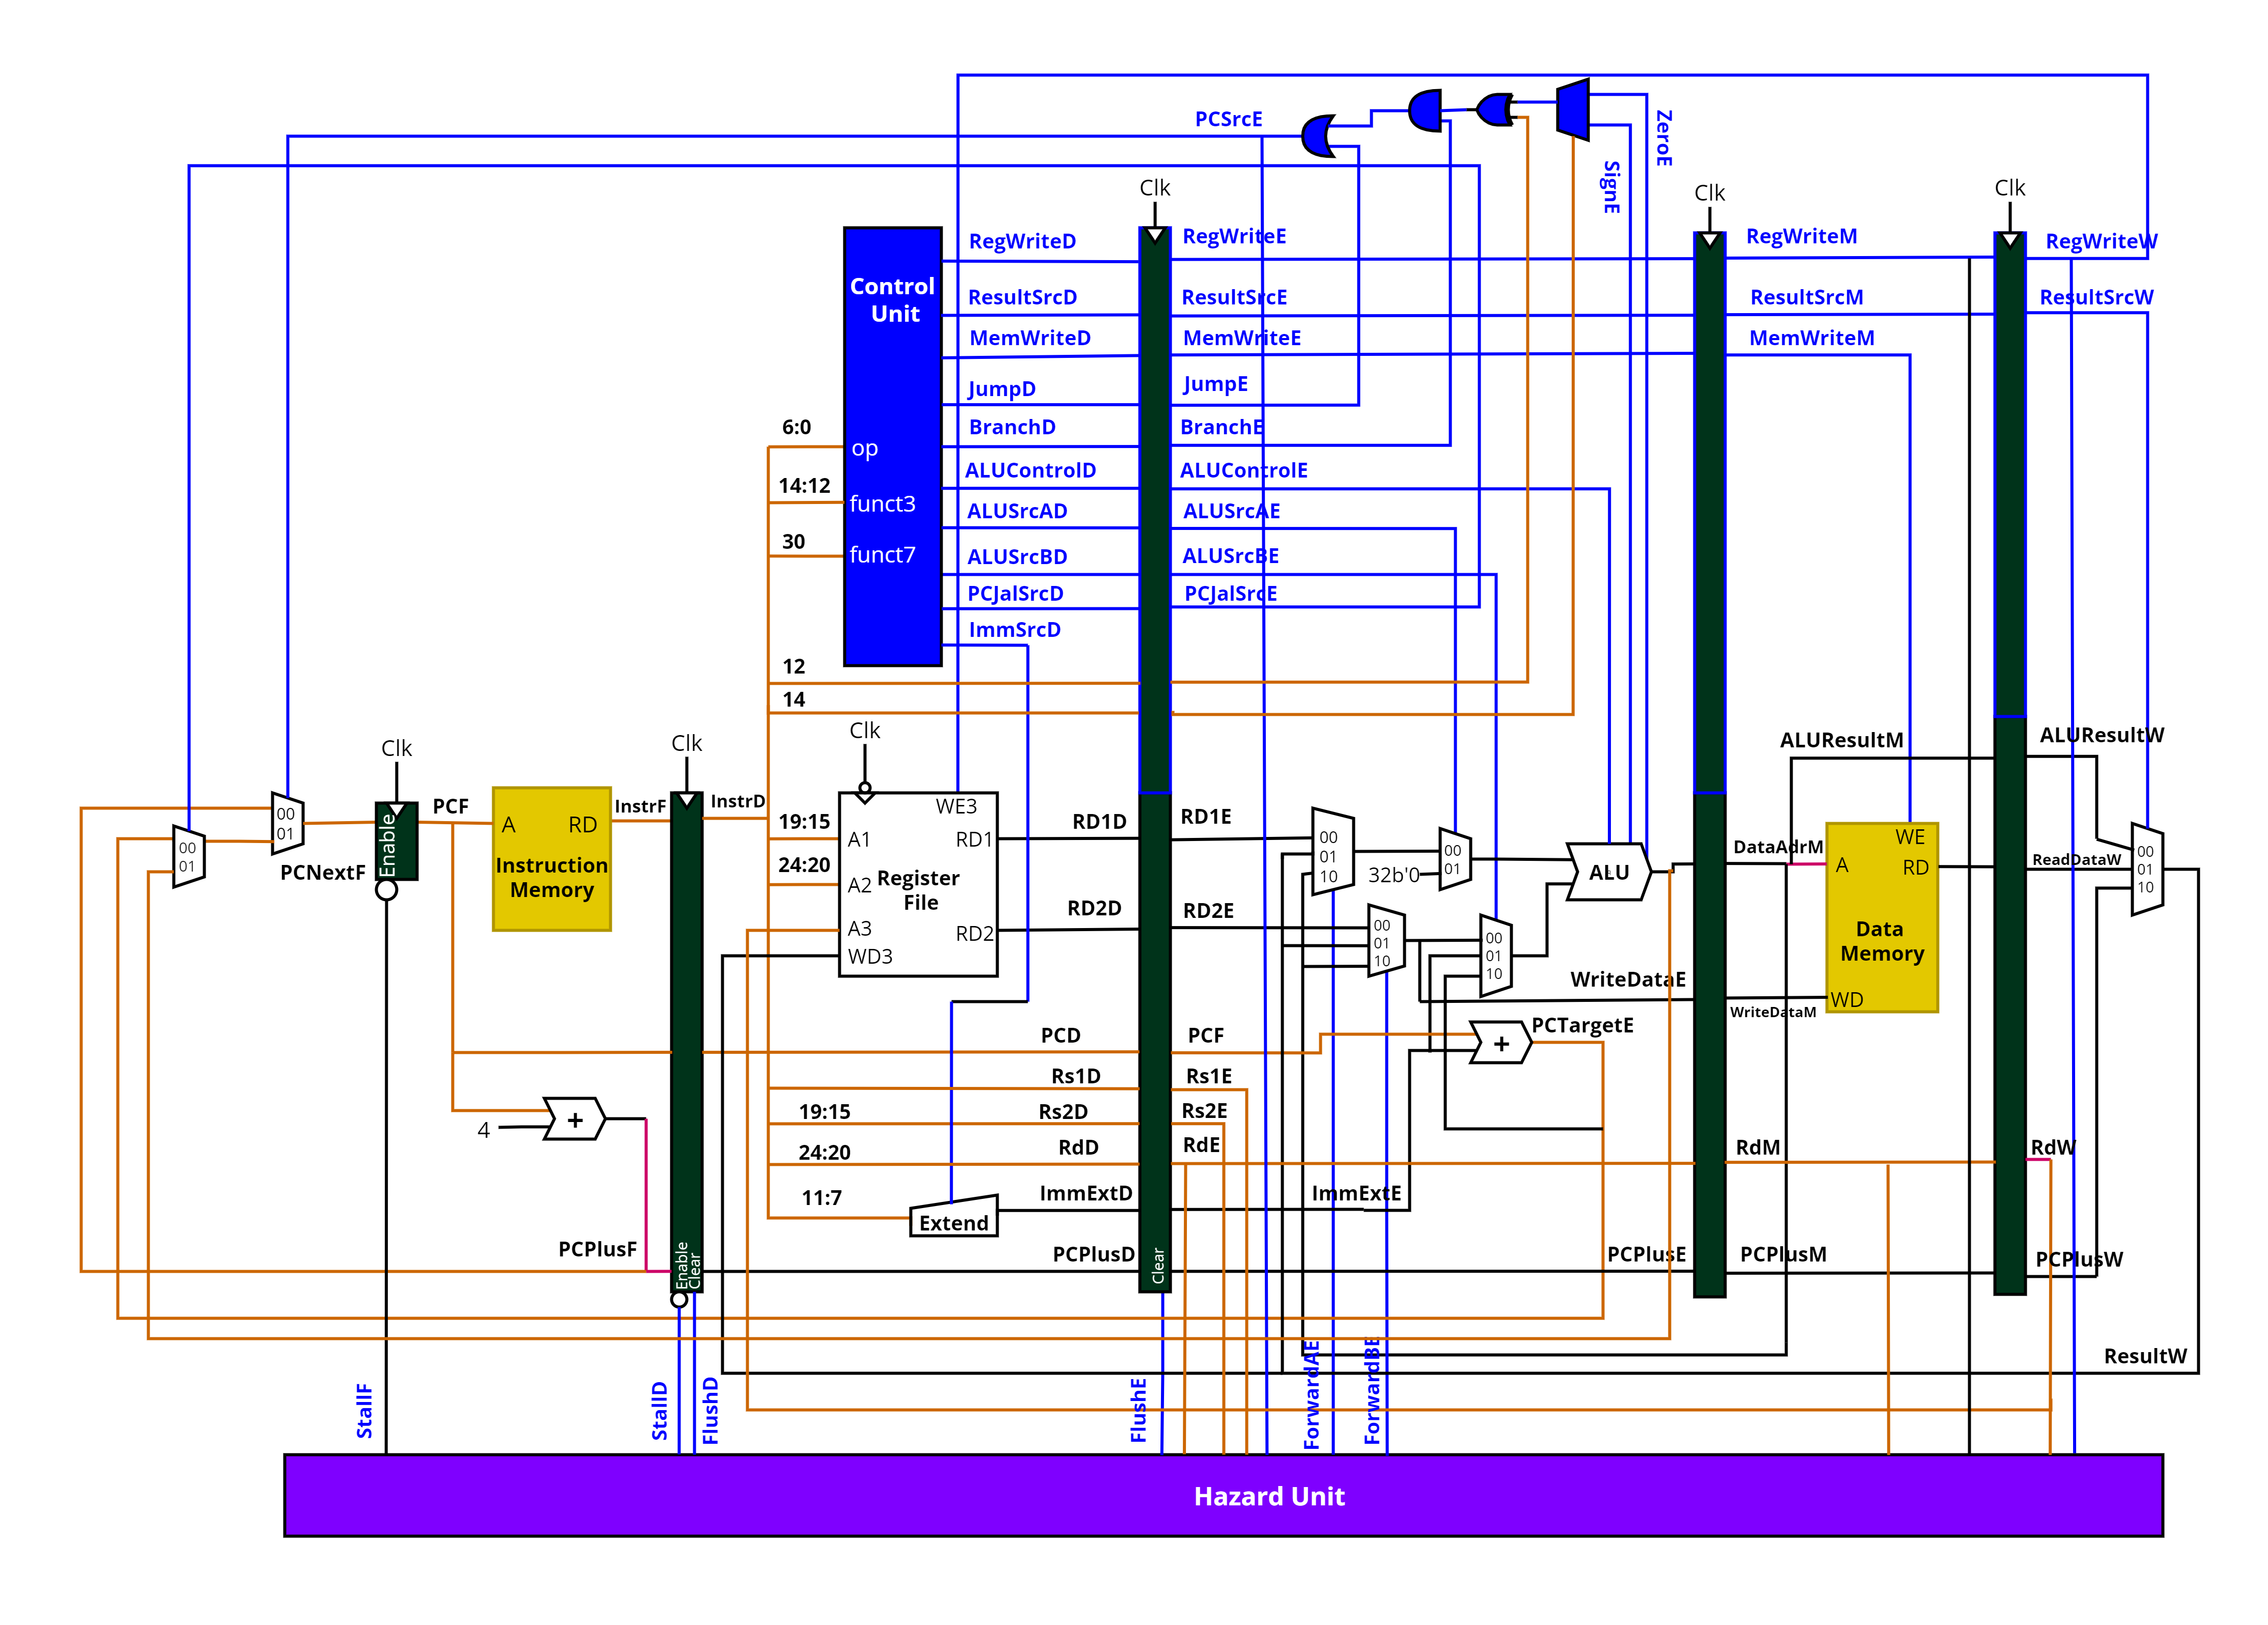Select the BranchD label
This screenshot has height=1625, width=2268.
(x=1012, y=427)
